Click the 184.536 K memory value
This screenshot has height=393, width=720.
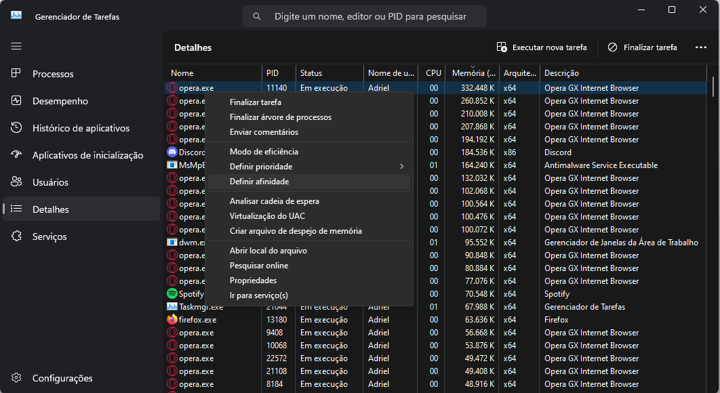(477, 152)
